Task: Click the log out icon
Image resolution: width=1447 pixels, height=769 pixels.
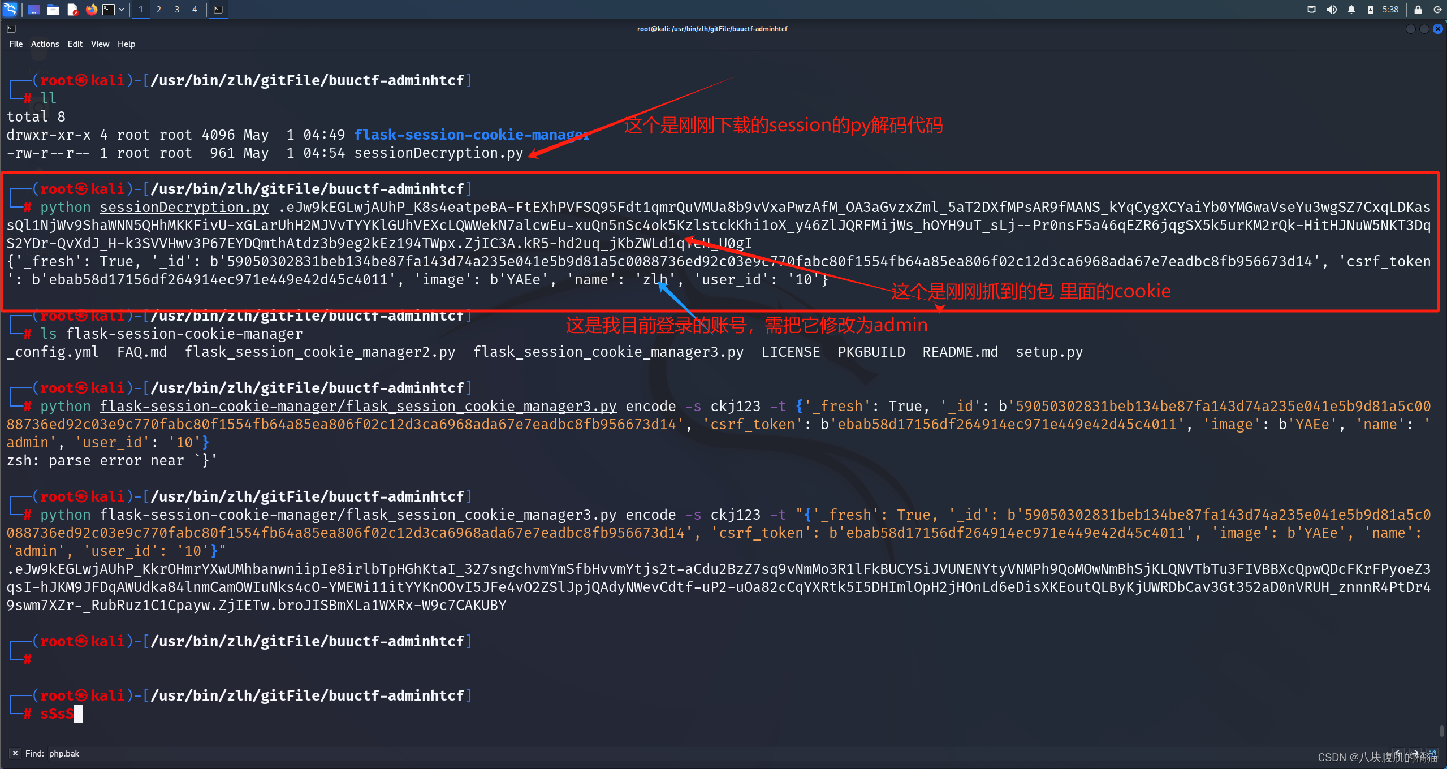Action: coord(1437,9)
